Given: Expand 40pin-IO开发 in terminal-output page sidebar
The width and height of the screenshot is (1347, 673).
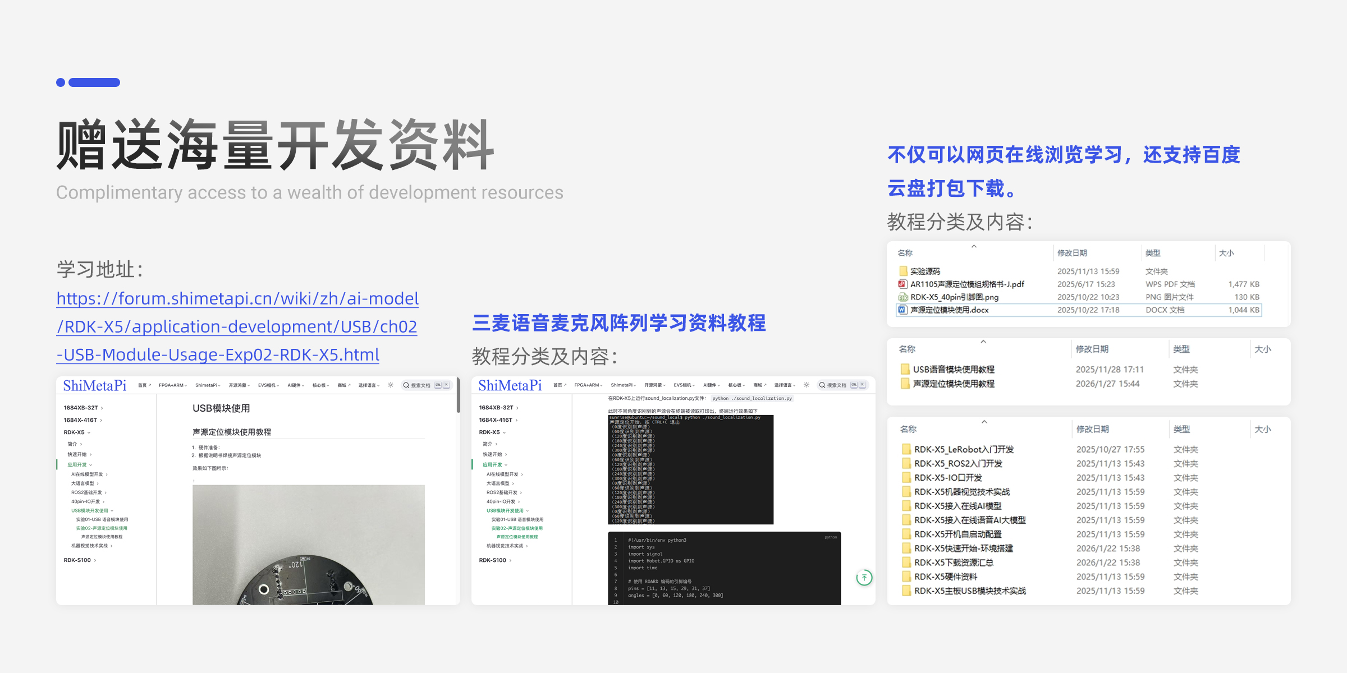Looking at the screenshot, I should point(503,501).
